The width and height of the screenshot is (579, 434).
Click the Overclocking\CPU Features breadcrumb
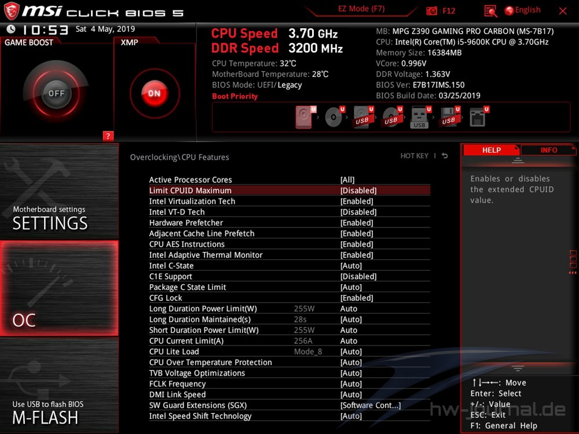(179, 157)
